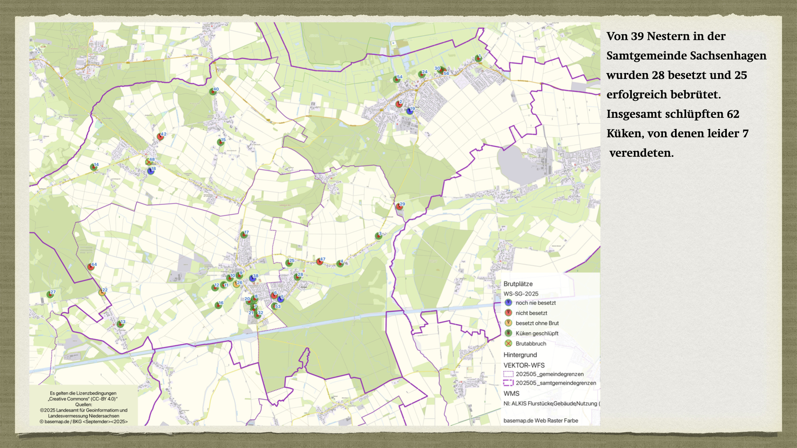Click the orange 'besetzt ohne Brut' legend swatch
The image size is (797, 448).
pos(508,323)
